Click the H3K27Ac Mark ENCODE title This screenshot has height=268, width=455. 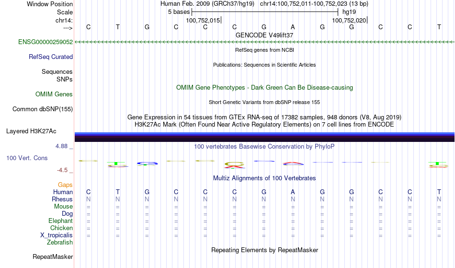(x=264, y=124)
